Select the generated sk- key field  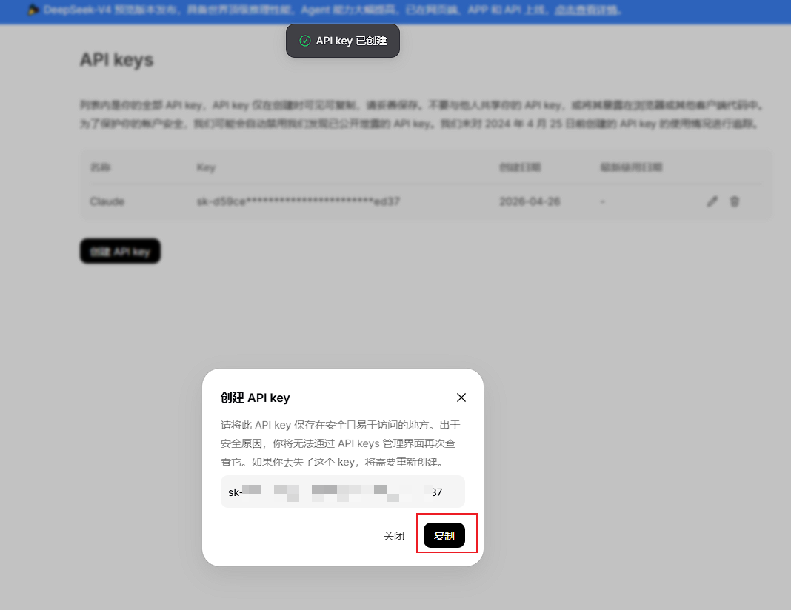click(x=342, y=492)
